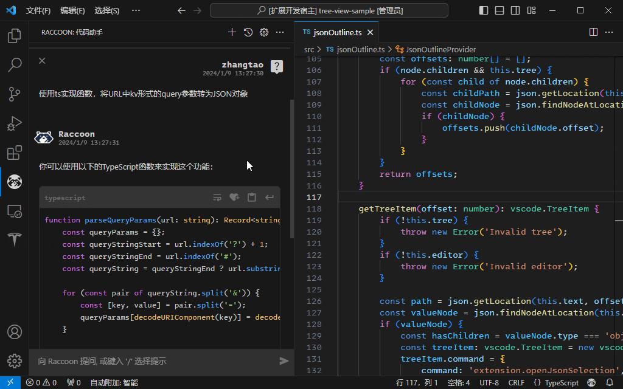Open the 文件(F) menu
Viewport: 623px width, 389px height.
pyautogui.click(x=38, y=10)
